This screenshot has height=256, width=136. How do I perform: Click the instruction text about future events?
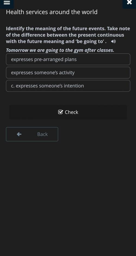tap(68, 35)
